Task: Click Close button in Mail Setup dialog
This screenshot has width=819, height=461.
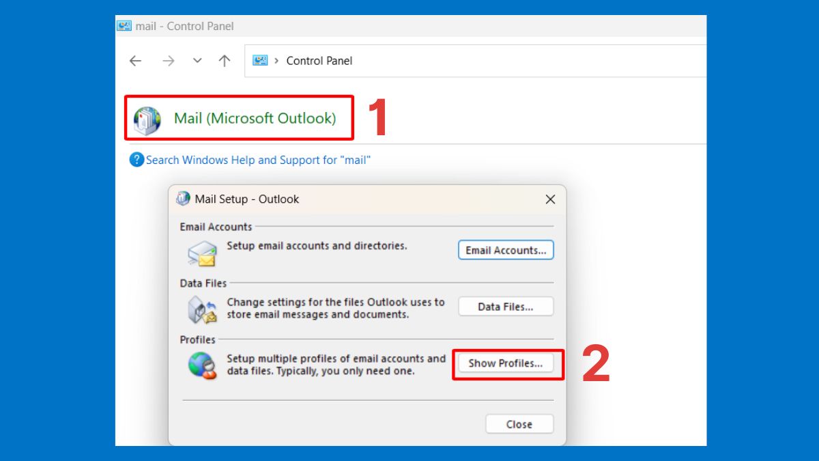Action: [x=519, y=424]
